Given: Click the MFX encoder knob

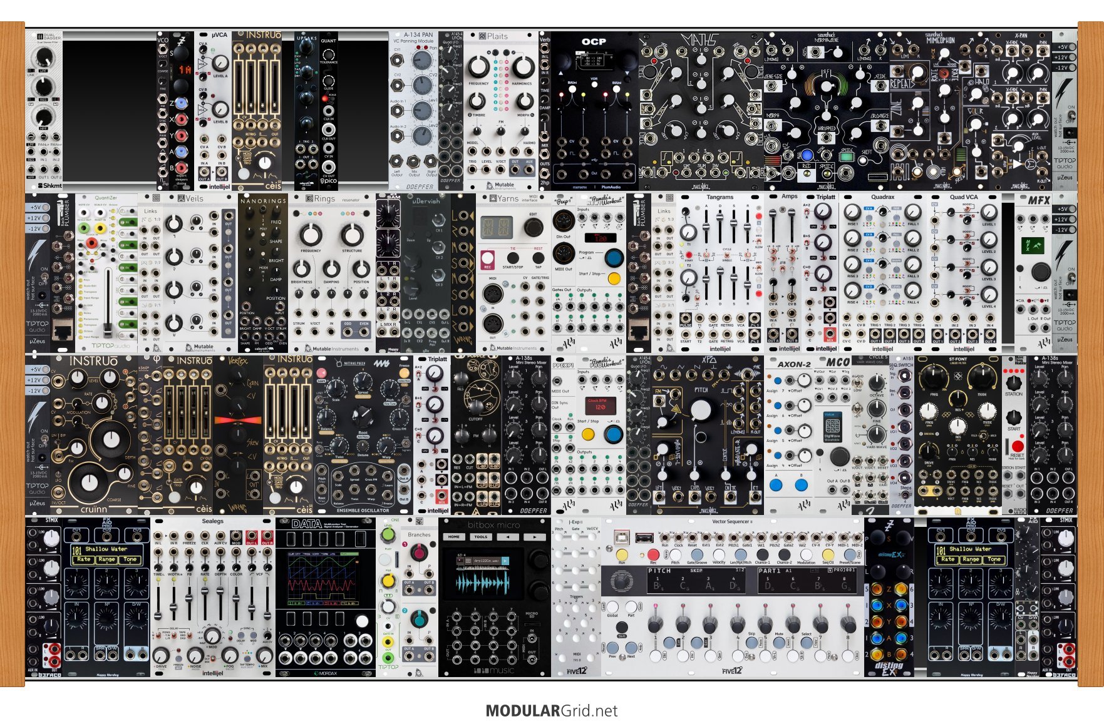Looking at the screenshot, I should (1040, 272).
